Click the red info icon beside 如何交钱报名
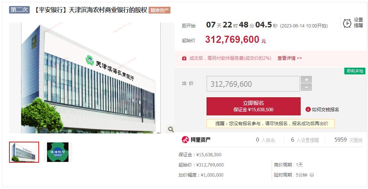The height and width of the screenshot is (189, 368). pos(308,109)
